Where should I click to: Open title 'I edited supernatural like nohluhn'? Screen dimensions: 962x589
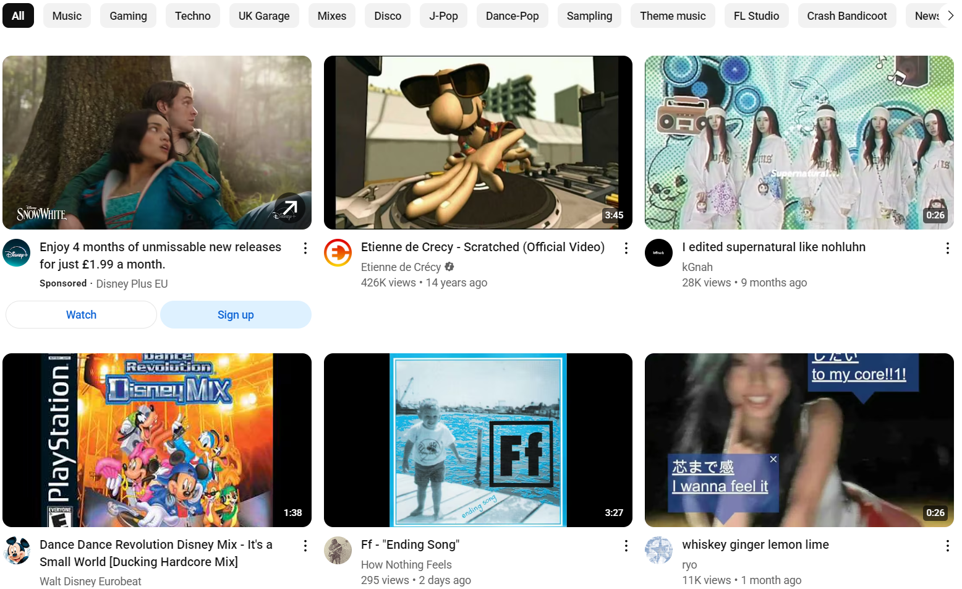click(774, 247)
